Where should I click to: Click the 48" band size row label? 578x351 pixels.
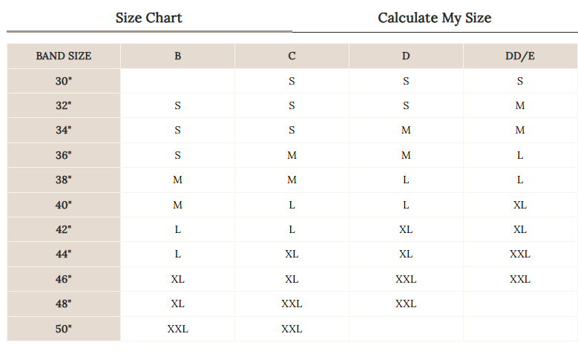coord(64,304)
